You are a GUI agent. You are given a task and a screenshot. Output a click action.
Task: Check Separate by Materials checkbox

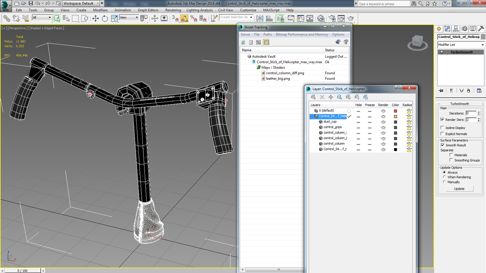[451, 155]
